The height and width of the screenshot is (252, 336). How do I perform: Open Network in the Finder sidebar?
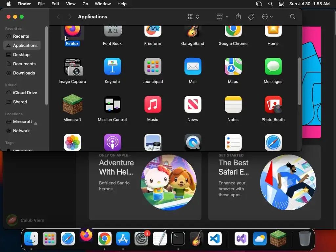click(x=22, y=131)
